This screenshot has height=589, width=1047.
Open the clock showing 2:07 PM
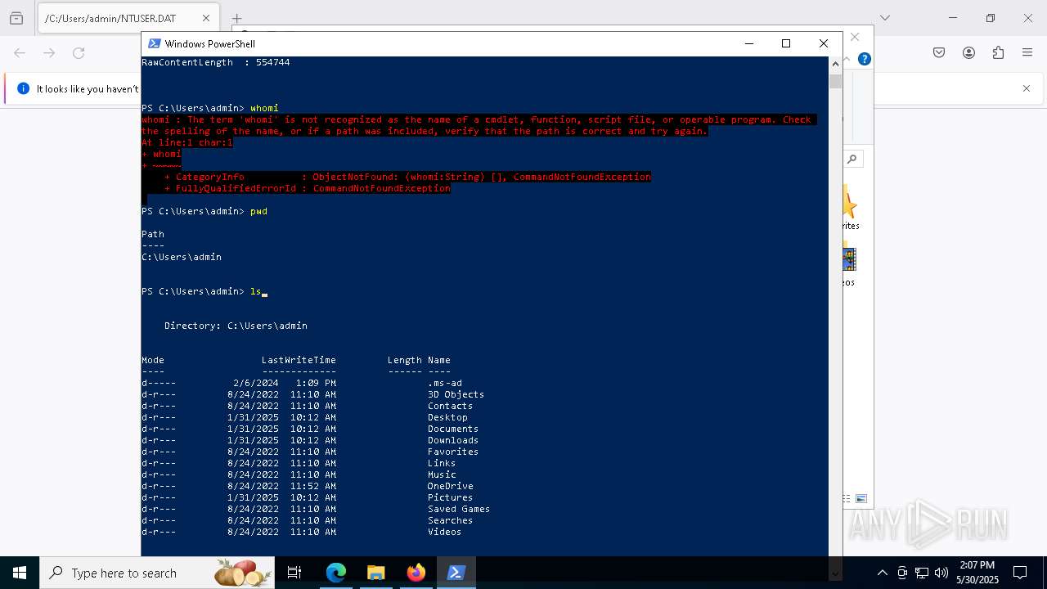coord(977,572)
